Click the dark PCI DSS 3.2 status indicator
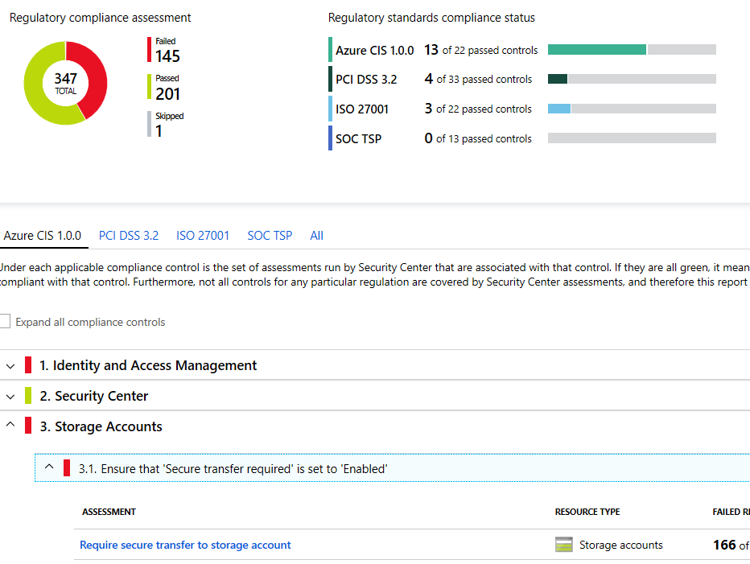 click(329, 79)
